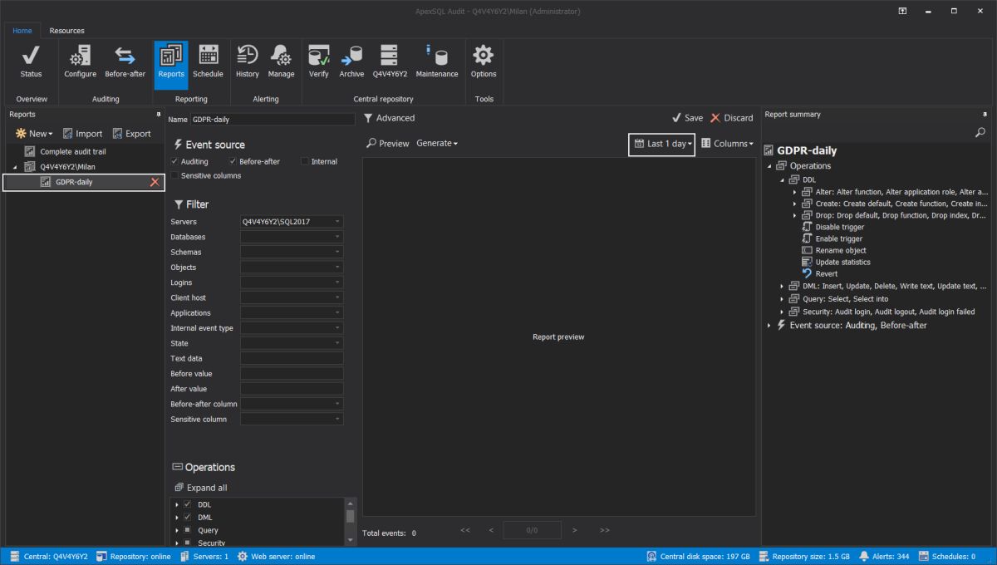Viewport: 997px width, 565px height.
Task: Click the Archive repository icon
Action: click(351, 62)
